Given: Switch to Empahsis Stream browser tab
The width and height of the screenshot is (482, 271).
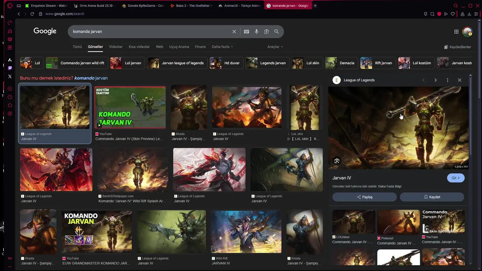Looking at the screenshot, I should [x=46, y=6].
